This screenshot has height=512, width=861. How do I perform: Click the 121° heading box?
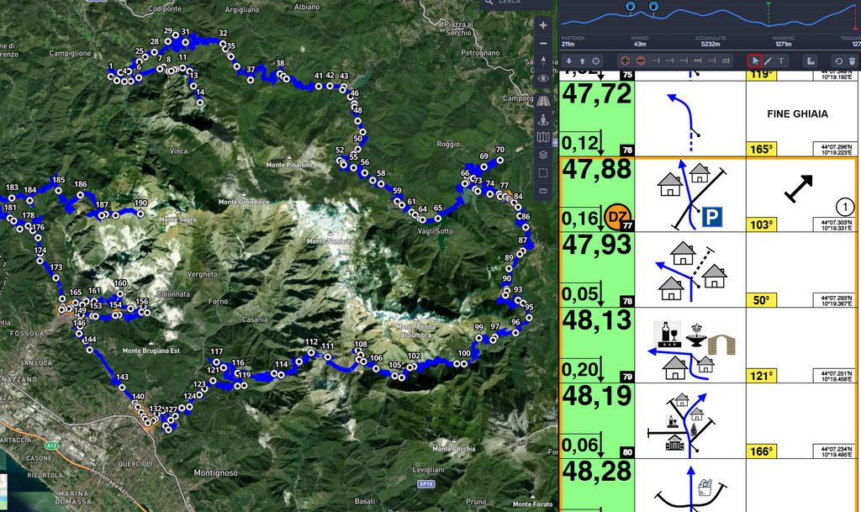click(x=762, y=376)
